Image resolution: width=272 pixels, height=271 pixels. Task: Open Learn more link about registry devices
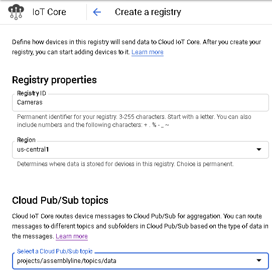[148, 52]
